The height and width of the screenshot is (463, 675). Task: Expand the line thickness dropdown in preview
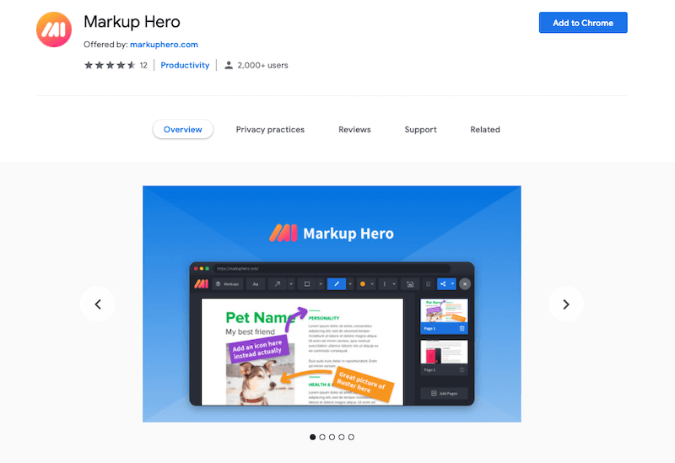pos(394,284)
